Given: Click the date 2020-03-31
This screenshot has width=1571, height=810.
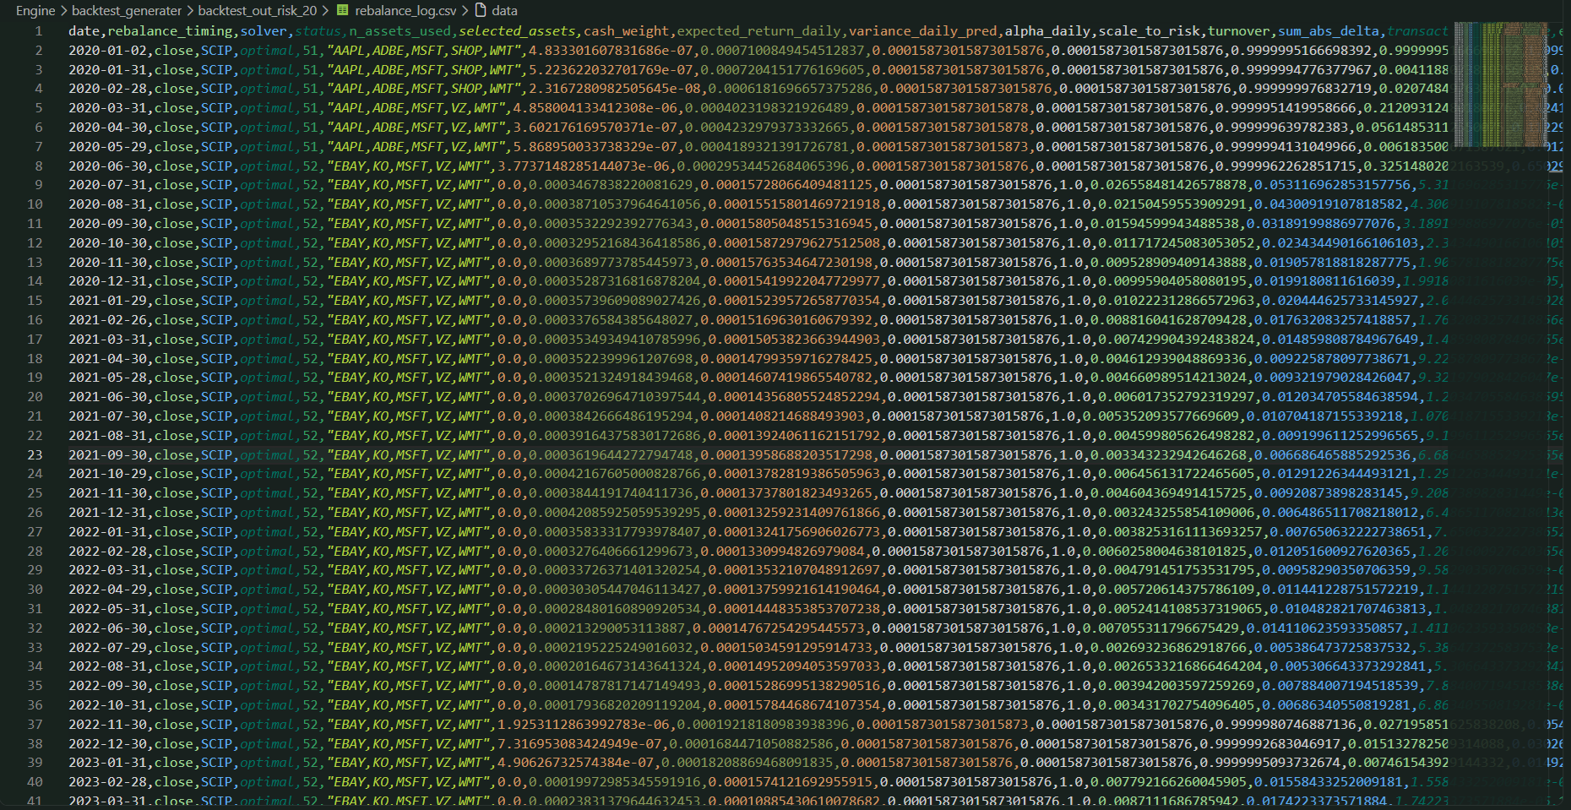Looking at the screenshot, I should pos(107,107).
